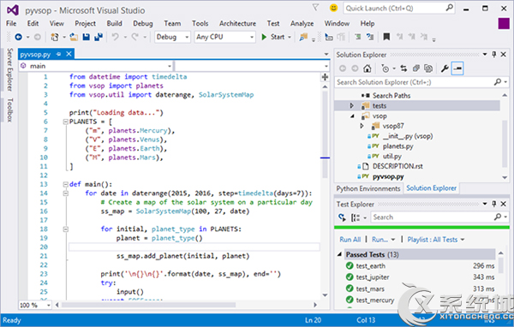Open the File menu
Image resolution: width=514 pixels, height=327 pixels.
(x=11, y=23)
